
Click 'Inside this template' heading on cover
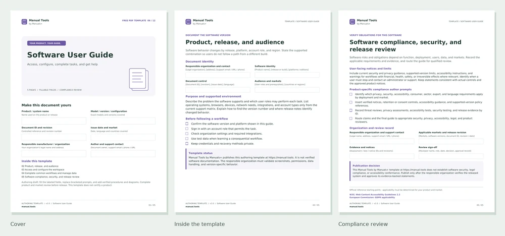(x=37, y=161)
